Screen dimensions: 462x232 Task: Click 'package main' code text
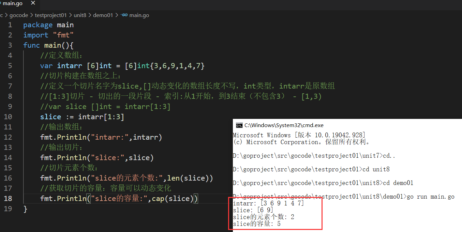pyautogui.click(x=48, y=25)
